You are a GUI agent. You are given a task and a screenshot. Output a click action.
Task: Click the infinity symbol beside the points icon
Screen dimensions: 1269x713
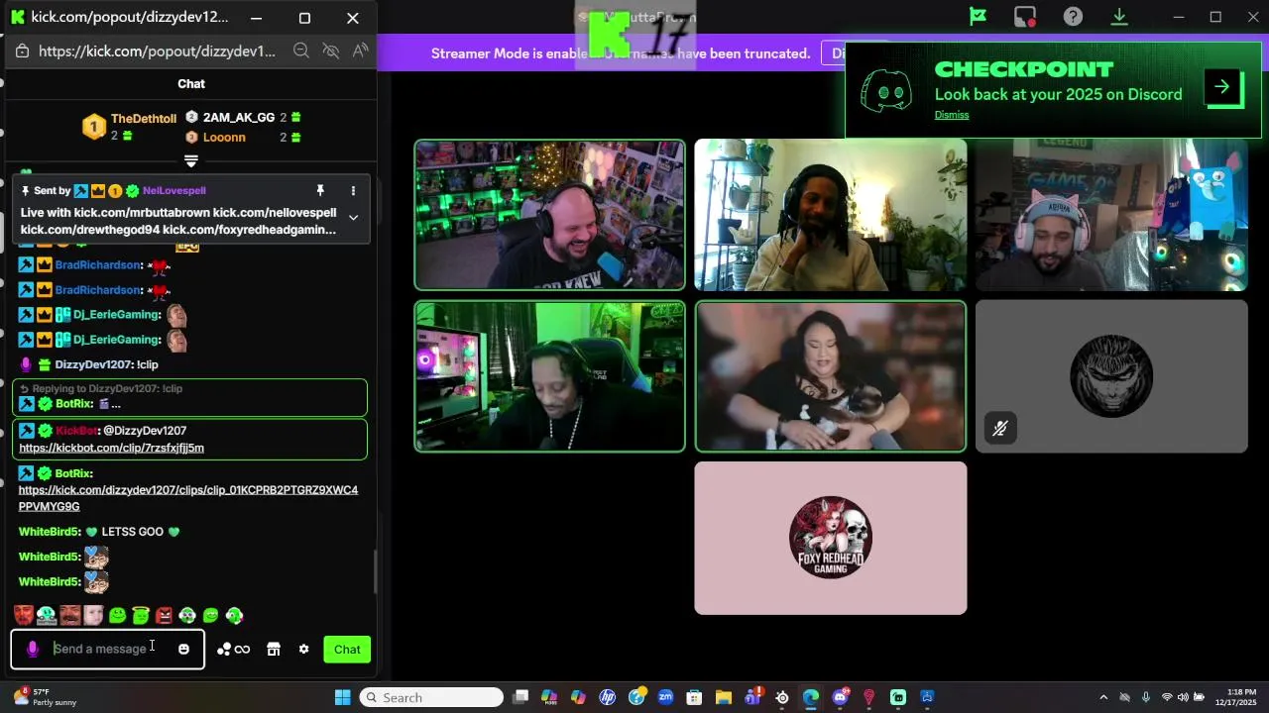tap(242, 650)
